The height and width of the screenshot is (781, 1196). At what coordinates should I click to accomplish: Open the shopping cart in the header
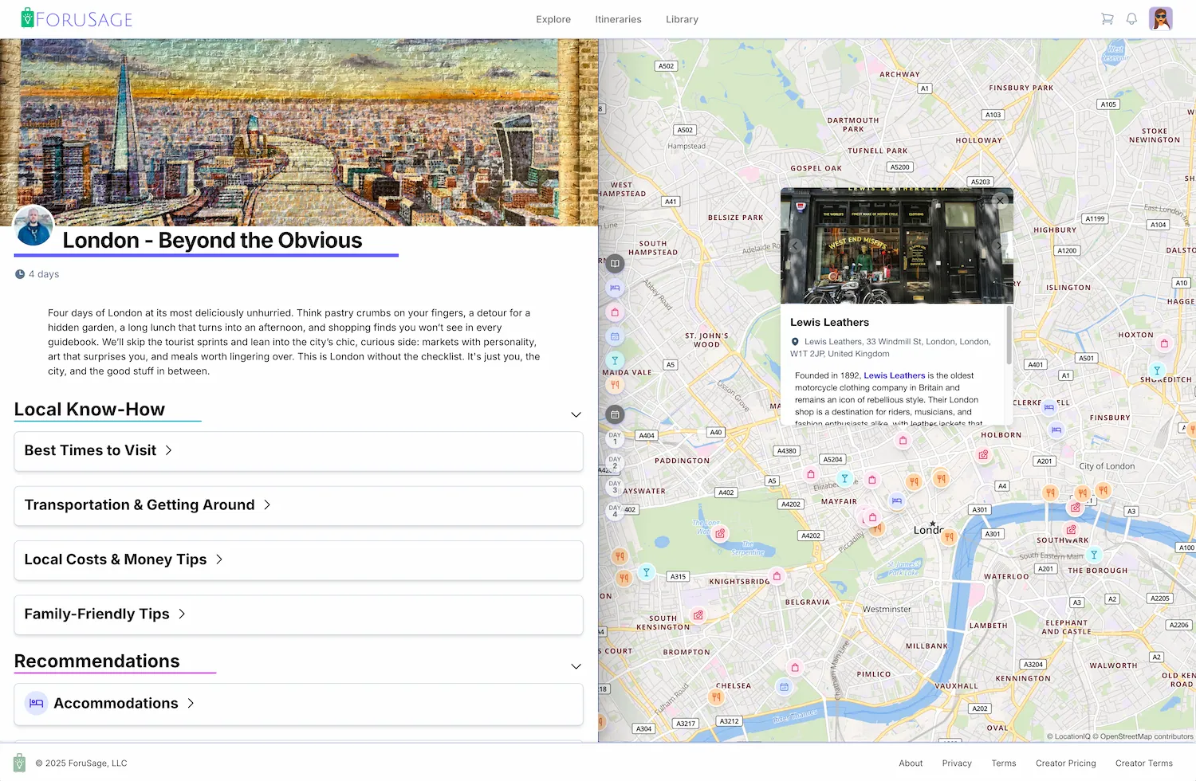(x=1107, y=18)
